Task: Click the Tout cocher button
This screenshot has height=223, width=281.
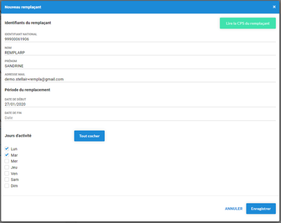Action: 89,136
